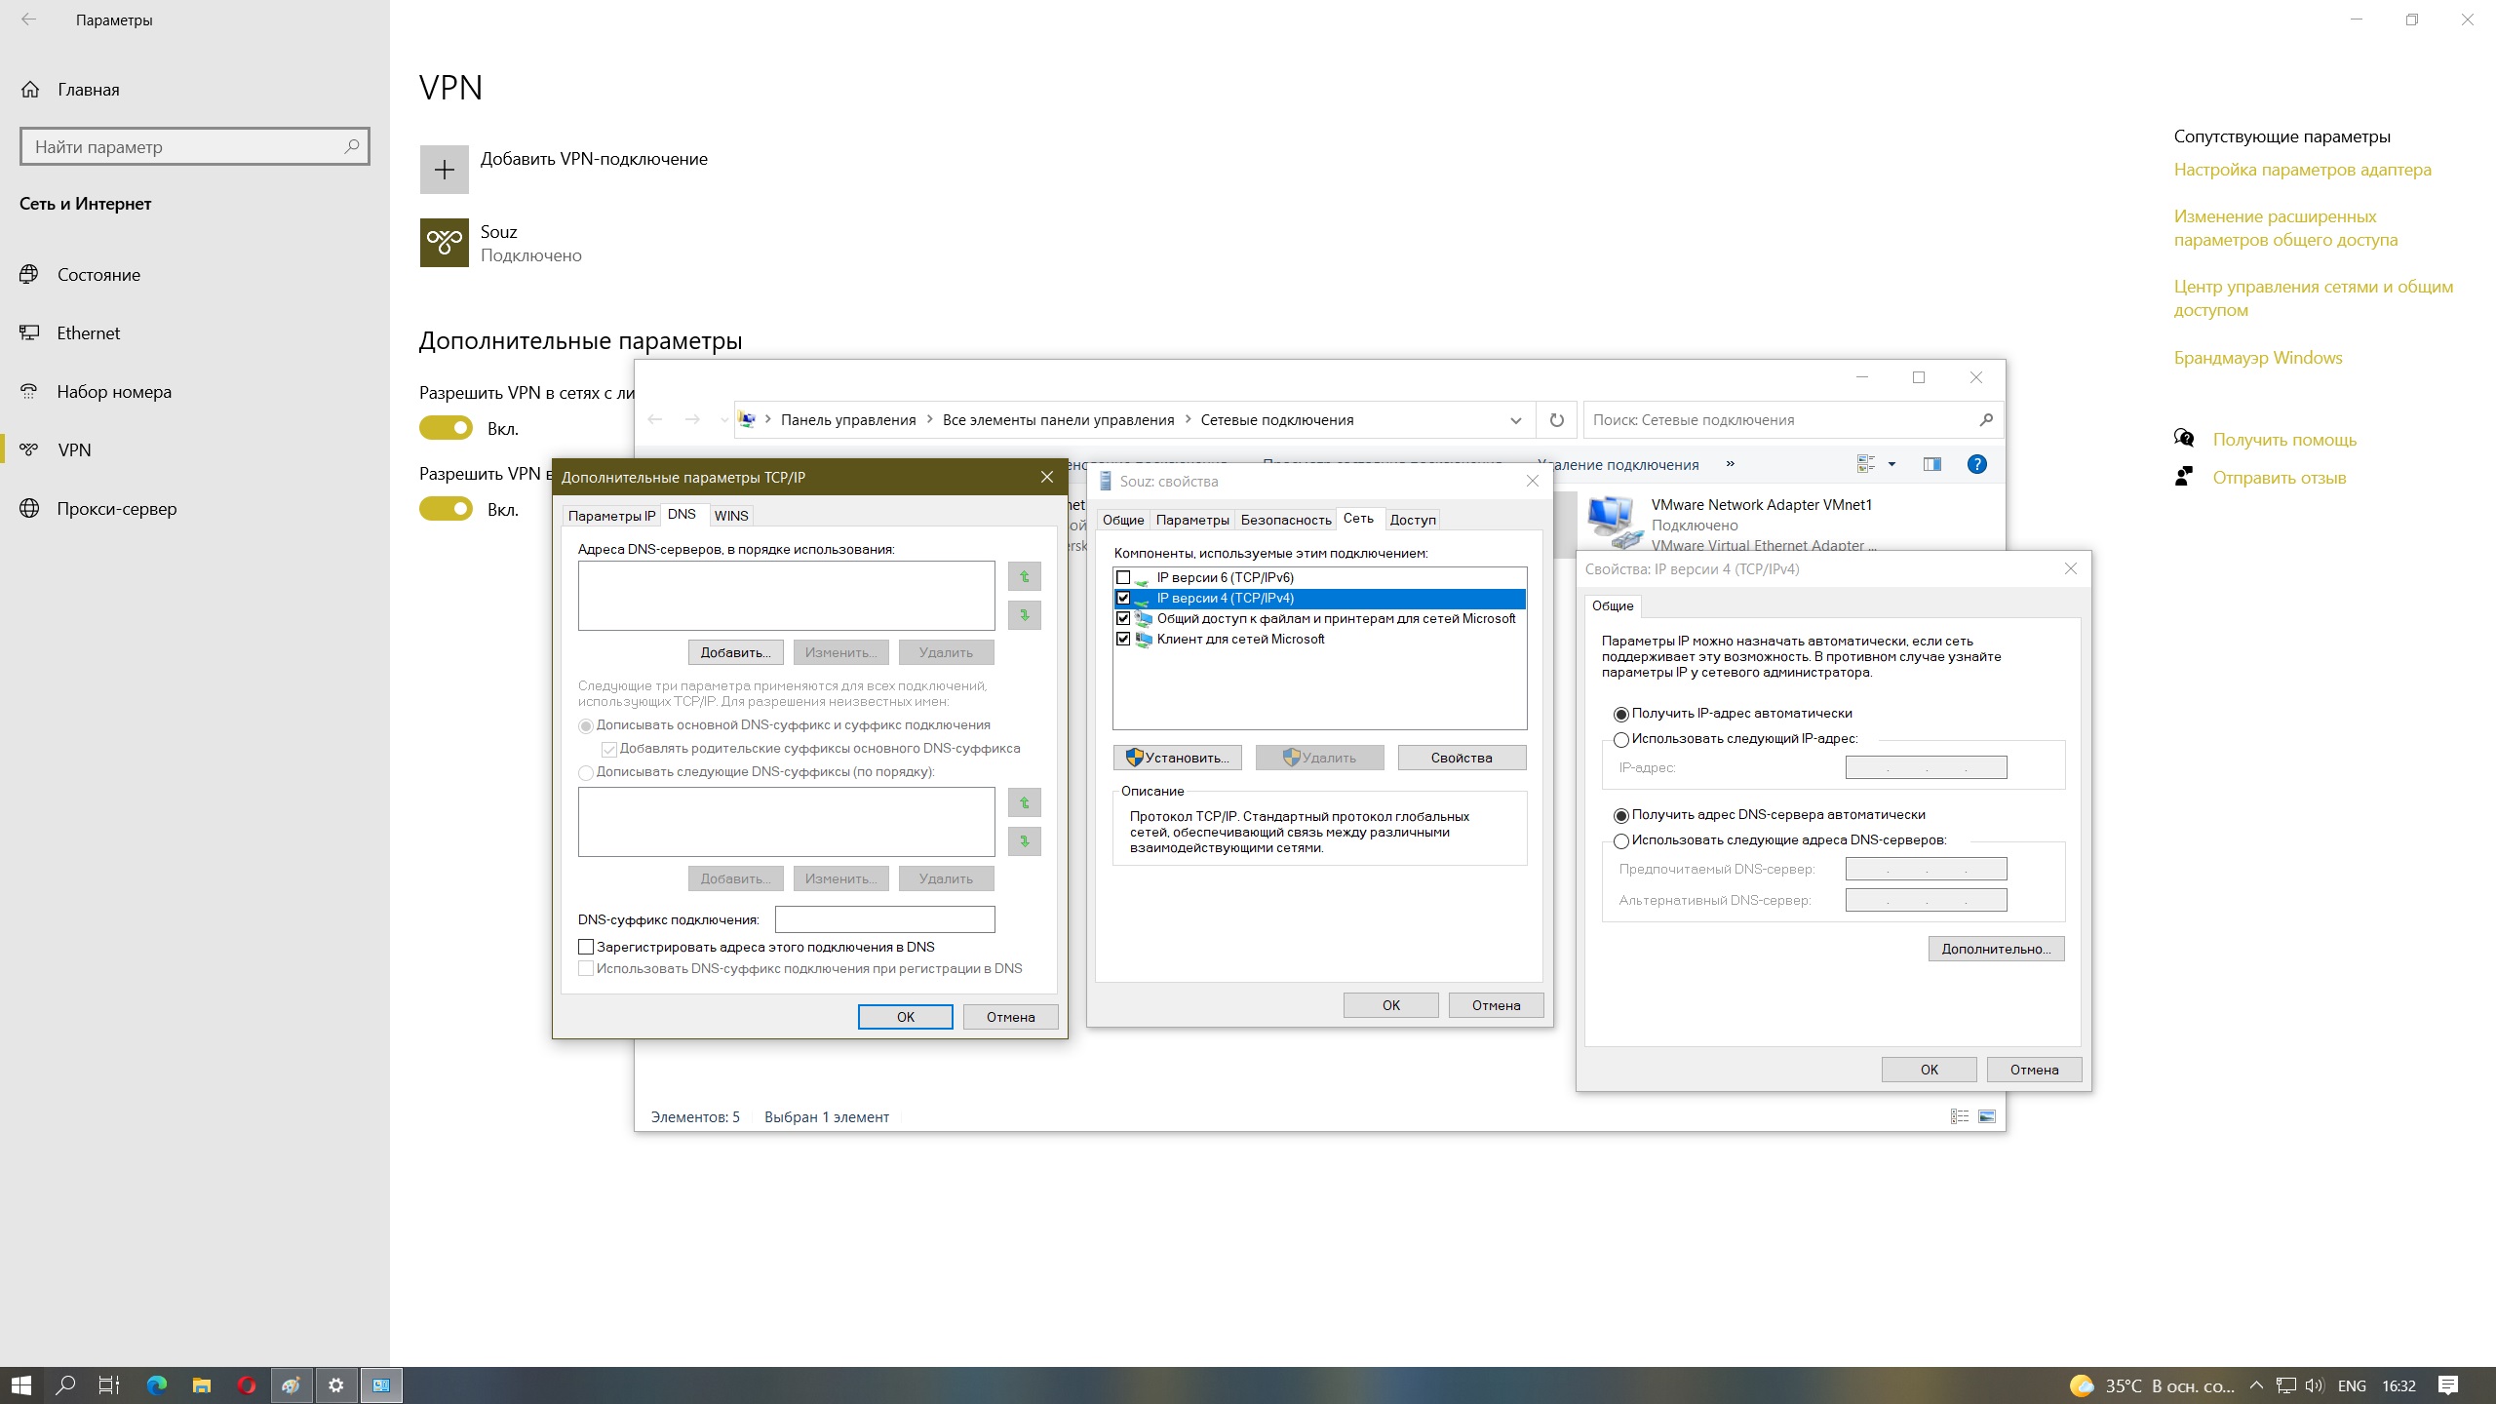Open Доступ tab in Souz properties

pos(1413,520)
